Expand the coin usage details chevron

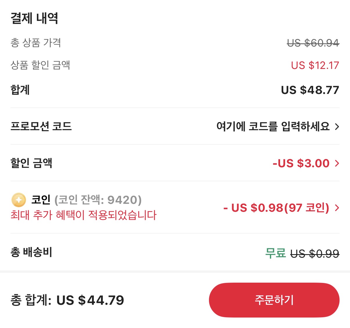pos(337,208)
